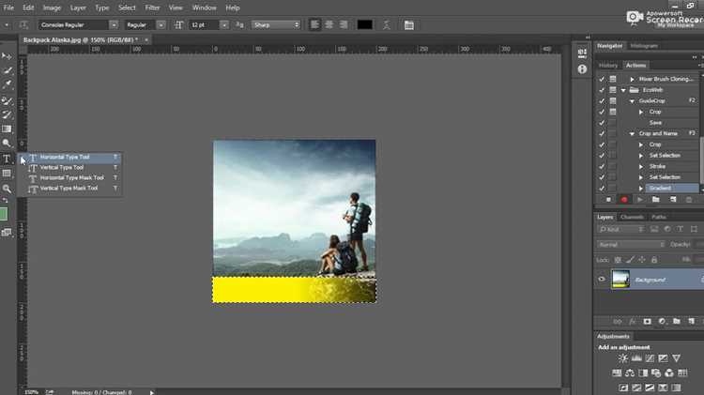Expand Mixer Brush Cloning action set
The height and width of the screenshot is (395, 704).
pos(632,79)
